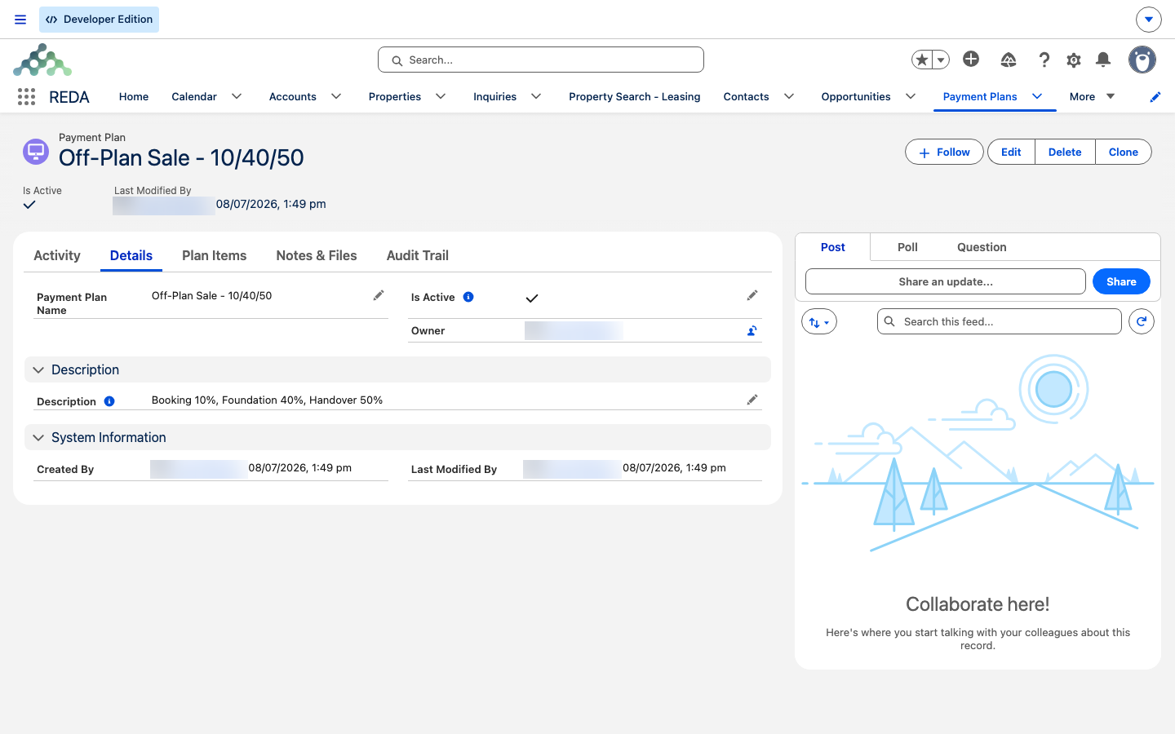Open the More navigation dropdown
Viewport: 1175px width, 734px height.
(x=1092, y=96)
